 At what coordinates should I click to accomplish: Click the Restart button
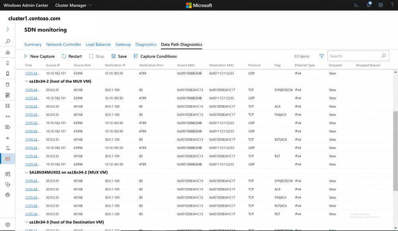[72, 56]
